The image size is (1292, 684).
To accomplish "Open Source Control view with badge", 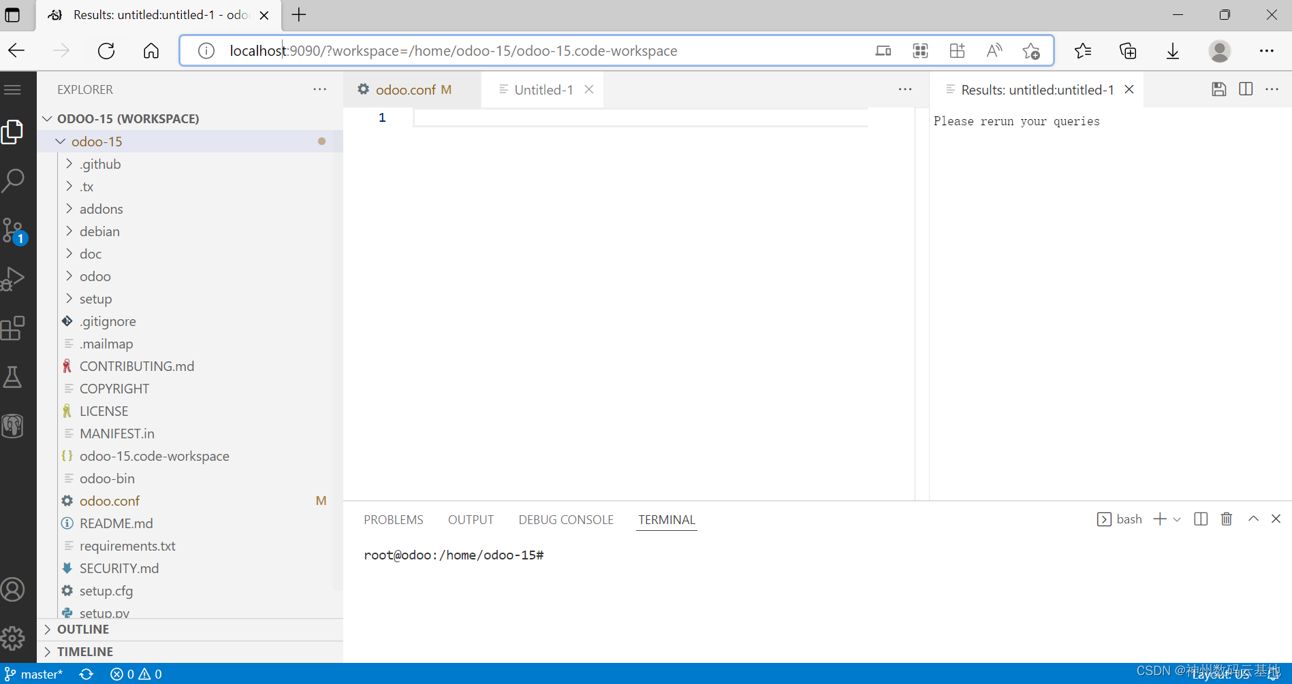I will [x=13, y=231].
